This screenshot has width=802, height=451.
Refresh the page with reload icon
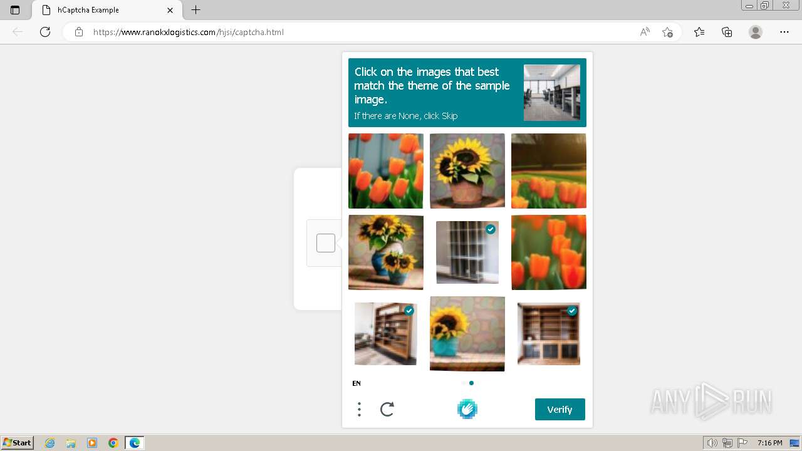45,32
